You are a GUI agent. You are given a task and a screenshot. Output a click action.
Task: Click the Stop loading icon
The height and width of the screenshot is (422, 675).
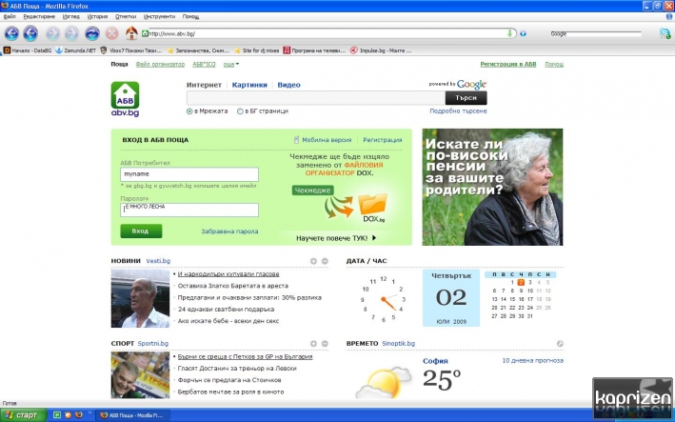pyautogui.click(x=112, y=33)
